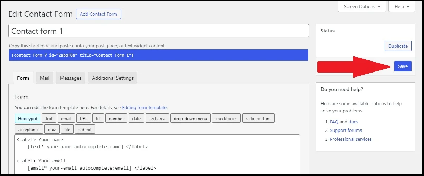Expand the Help dropdown panel

click(x=402, y=7)
